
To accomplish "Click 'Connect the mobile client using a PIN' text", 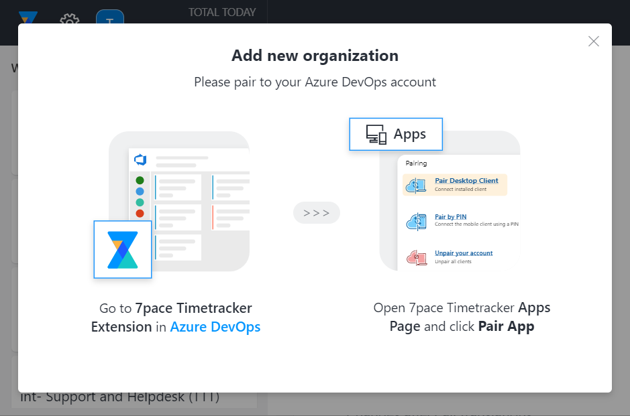I will (476, 224).
